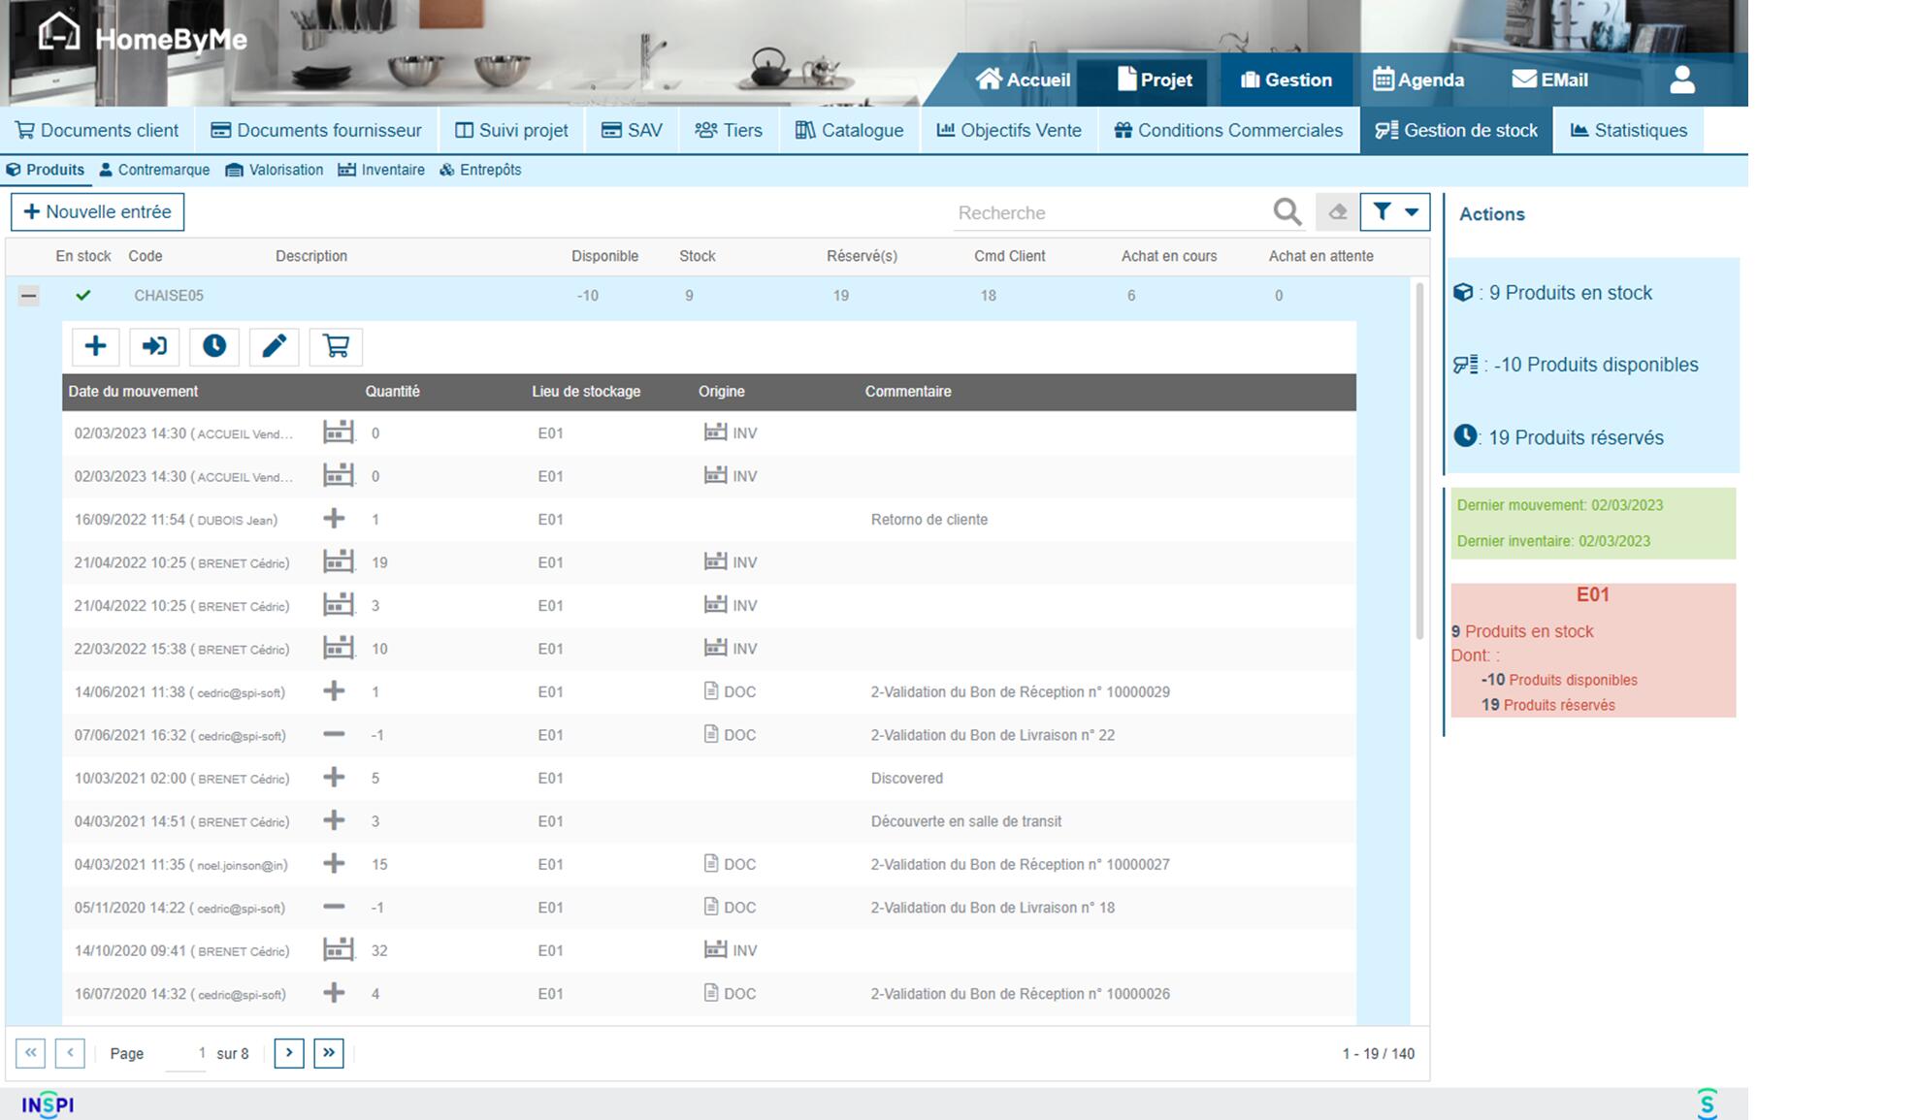The image size is (1921, 1120).
Task: Click the plus icon to add stock movement
Action: (x=95, y=346)
